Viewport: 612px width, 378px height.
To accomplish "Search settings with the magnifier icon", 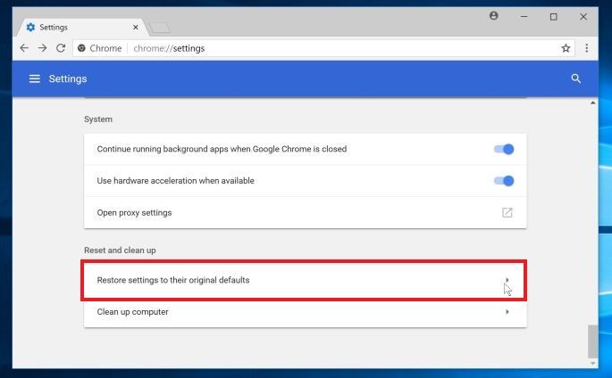I will click(576, 79).
